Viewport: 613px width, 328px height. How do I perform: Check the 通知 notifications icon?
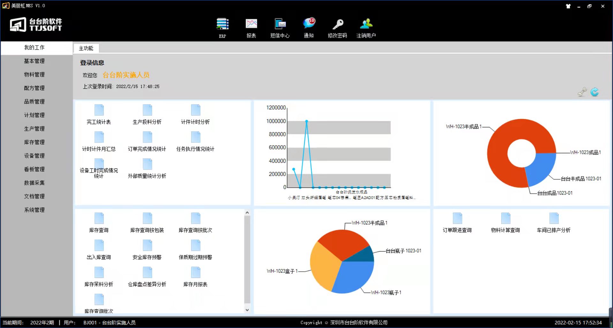point(309,24)
